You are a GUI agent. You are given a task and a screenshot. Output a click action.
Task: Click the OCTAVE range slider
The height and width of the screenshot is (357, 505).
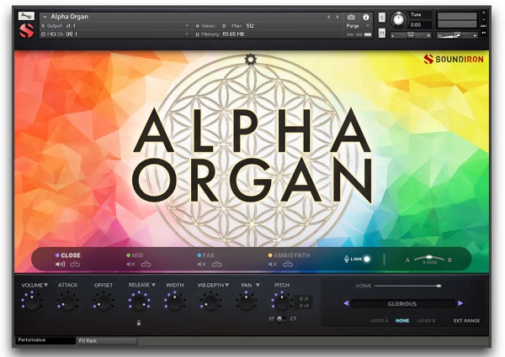point(407,286)
